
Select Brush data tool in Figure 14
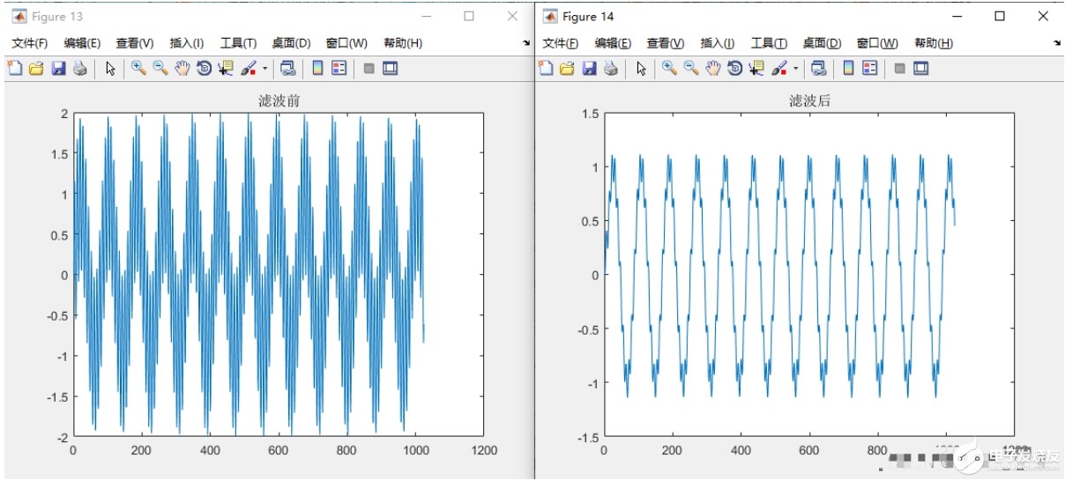click(x=779, y=68)
